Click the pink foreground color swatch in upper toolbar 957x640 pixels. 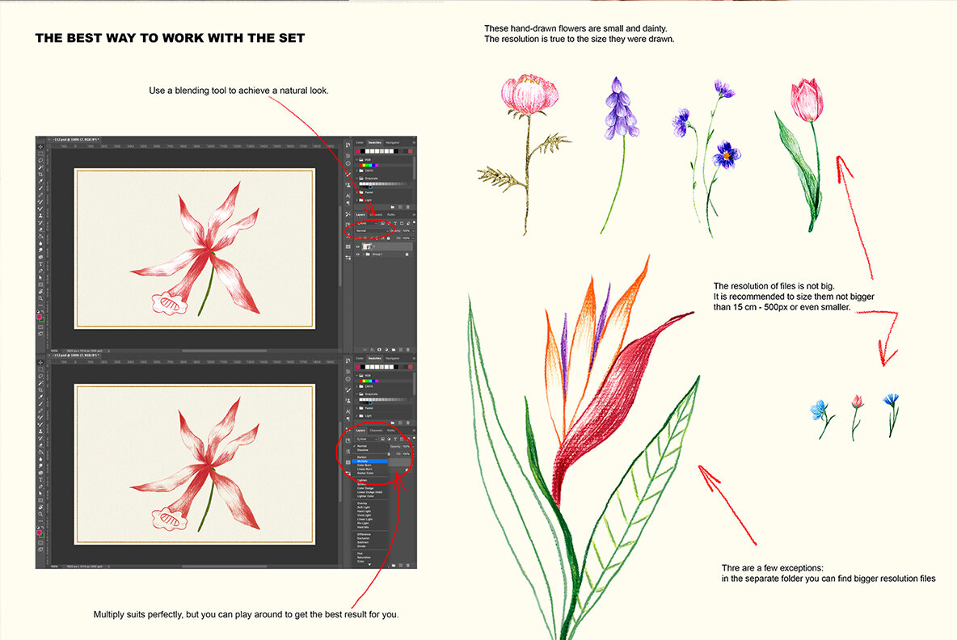point(40,318)
